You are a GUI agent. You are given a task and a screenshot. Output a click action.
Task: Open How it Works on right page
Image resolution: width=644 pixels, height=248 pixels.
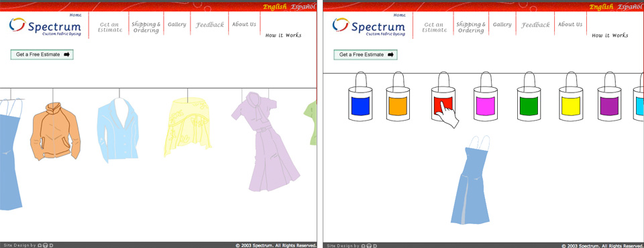[x=610, y=36]
